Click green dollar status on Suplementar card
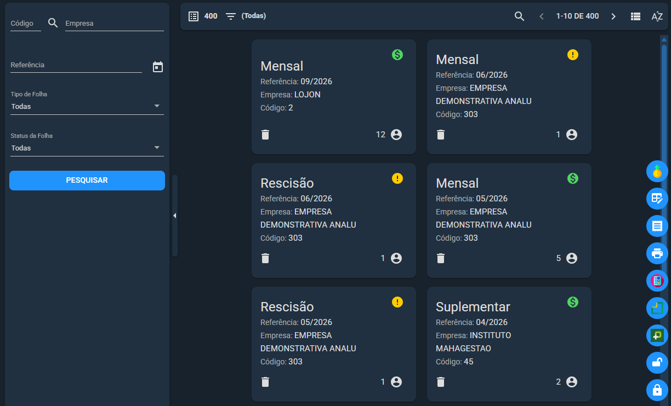 coord(573,302)
